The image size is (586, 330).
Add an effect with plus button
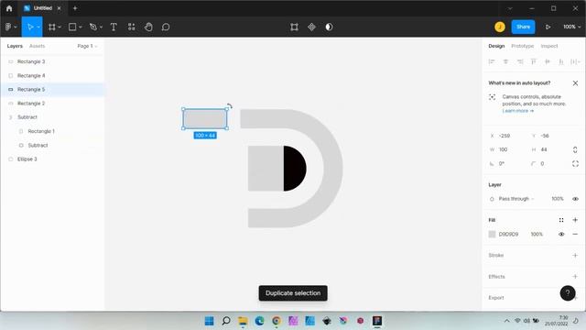[x=575, y=277]
